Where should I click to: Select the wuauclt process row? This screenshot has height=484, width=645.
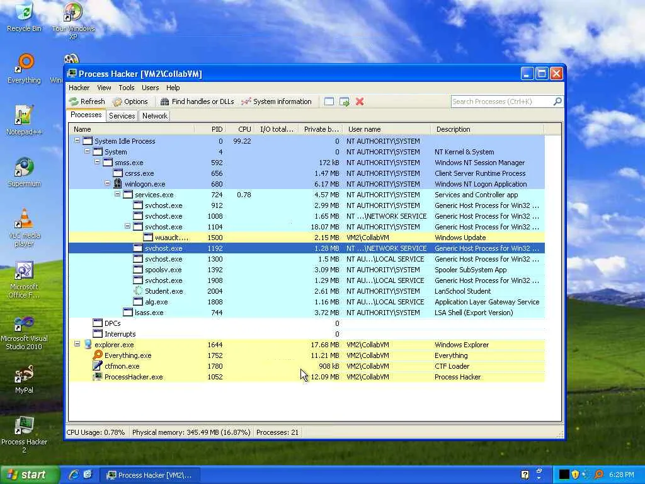point(307,238)
